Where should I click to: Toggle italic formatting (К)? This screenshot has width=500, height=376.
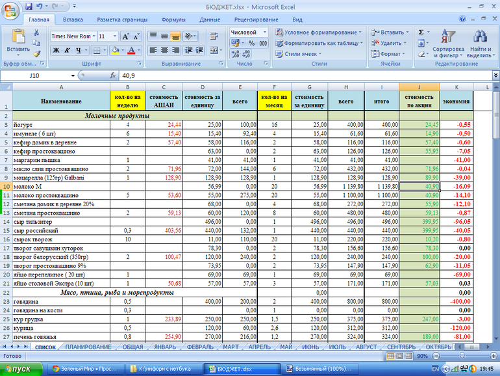67,50
